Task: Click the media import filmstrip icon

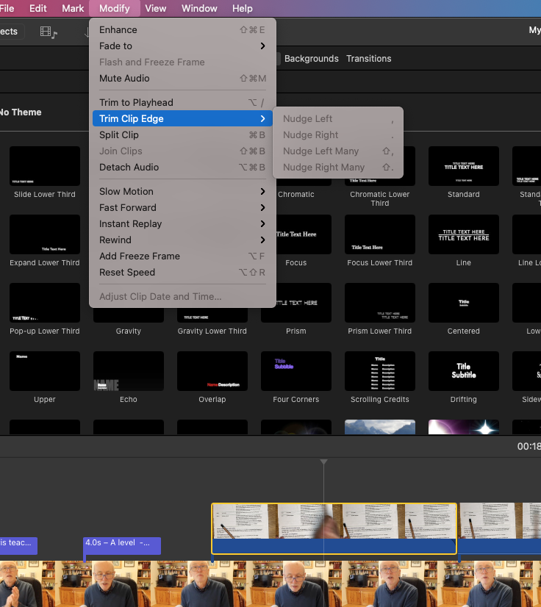Action: 49,32
